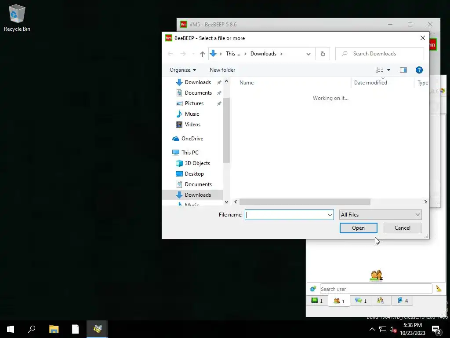Click BeeBEEP bee icon in taskbar
The width and height of the screenshot is (450, 338).
coord(97,329)
